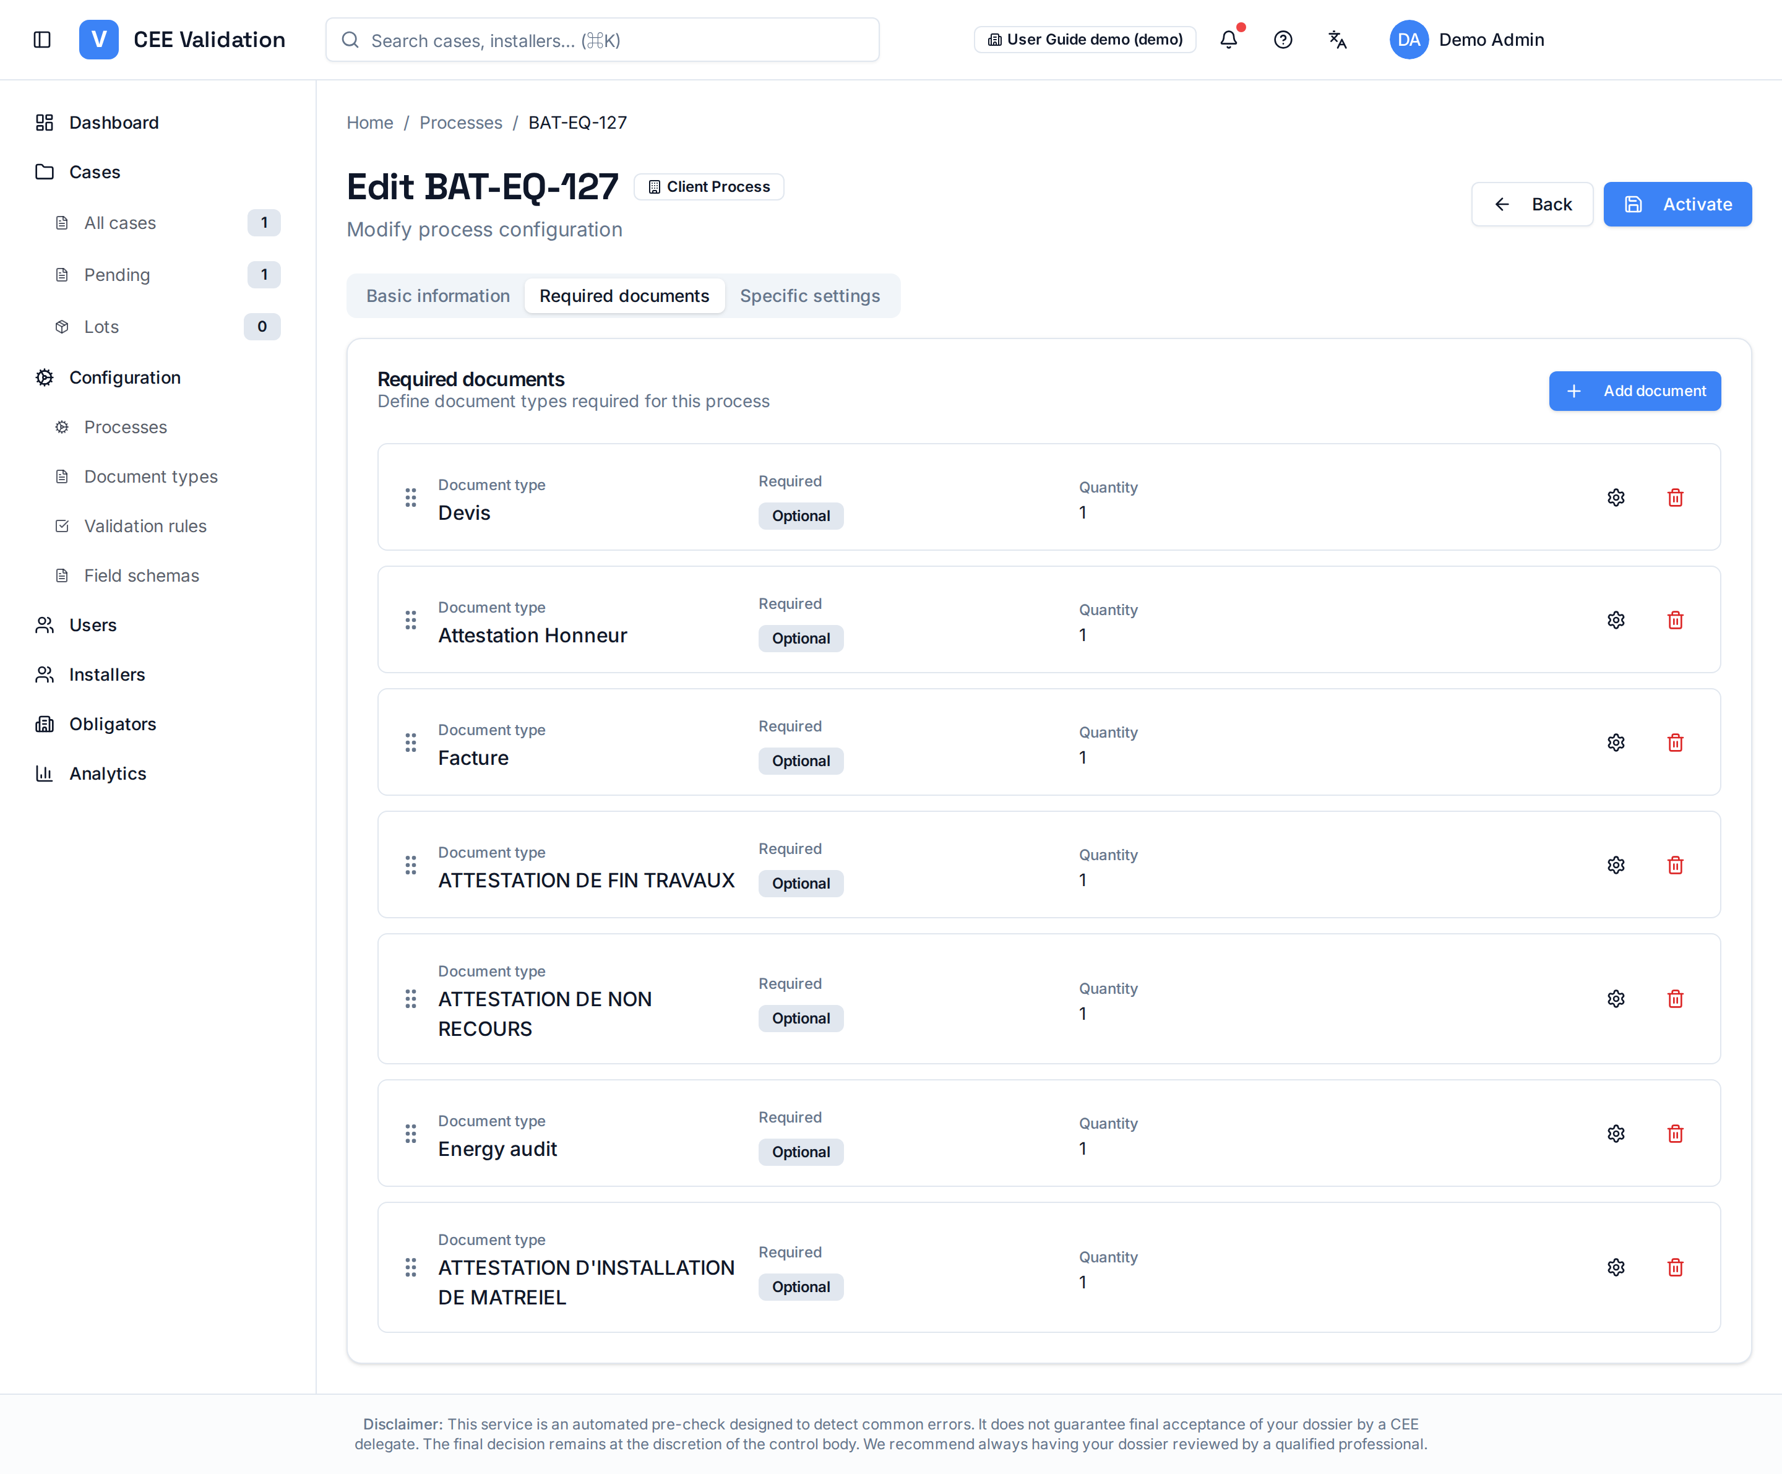Click the Back button
1782x1474 pixels.
[x=1531, y=204]
